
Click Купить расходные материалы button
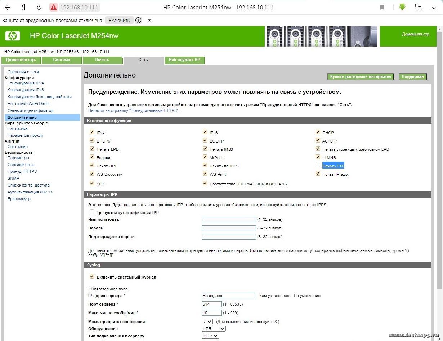(x=361, y=77)
